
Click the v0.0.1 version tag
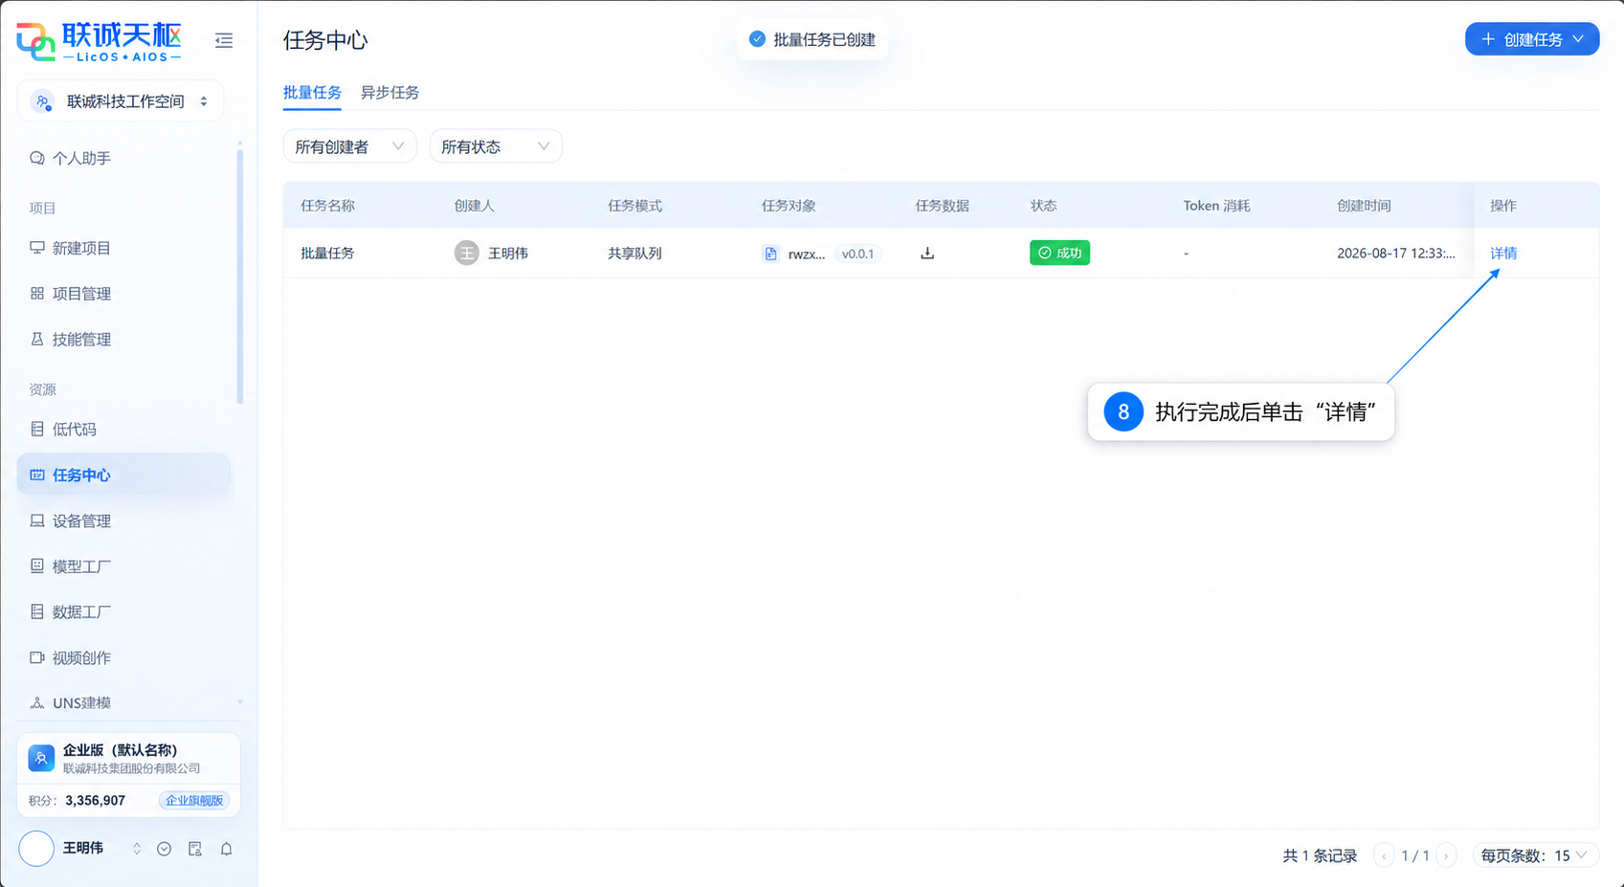click(x=857, y=255)
